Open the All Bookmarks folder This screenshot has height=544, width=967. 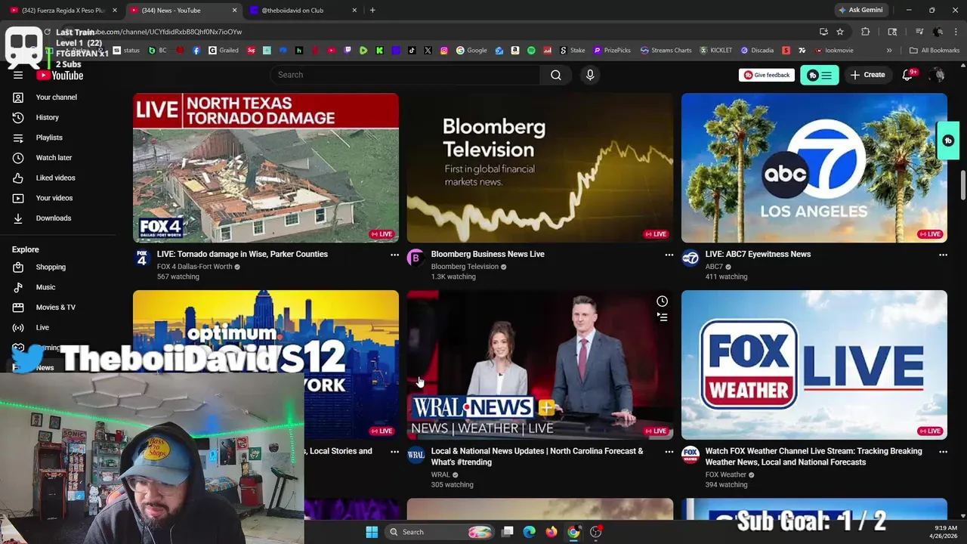click(x=935, y=51)
